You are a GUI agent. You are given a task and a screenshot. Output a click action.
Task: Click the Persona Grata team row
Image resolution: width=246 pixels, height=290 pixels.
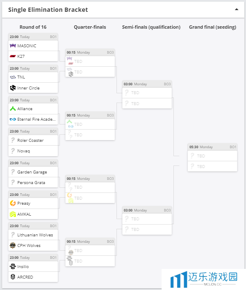click(x=33, y=182)
